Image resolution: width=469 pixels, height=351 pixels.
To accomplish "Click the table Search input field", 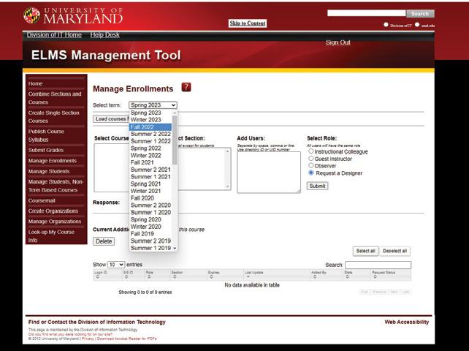I will click(378, 265).
